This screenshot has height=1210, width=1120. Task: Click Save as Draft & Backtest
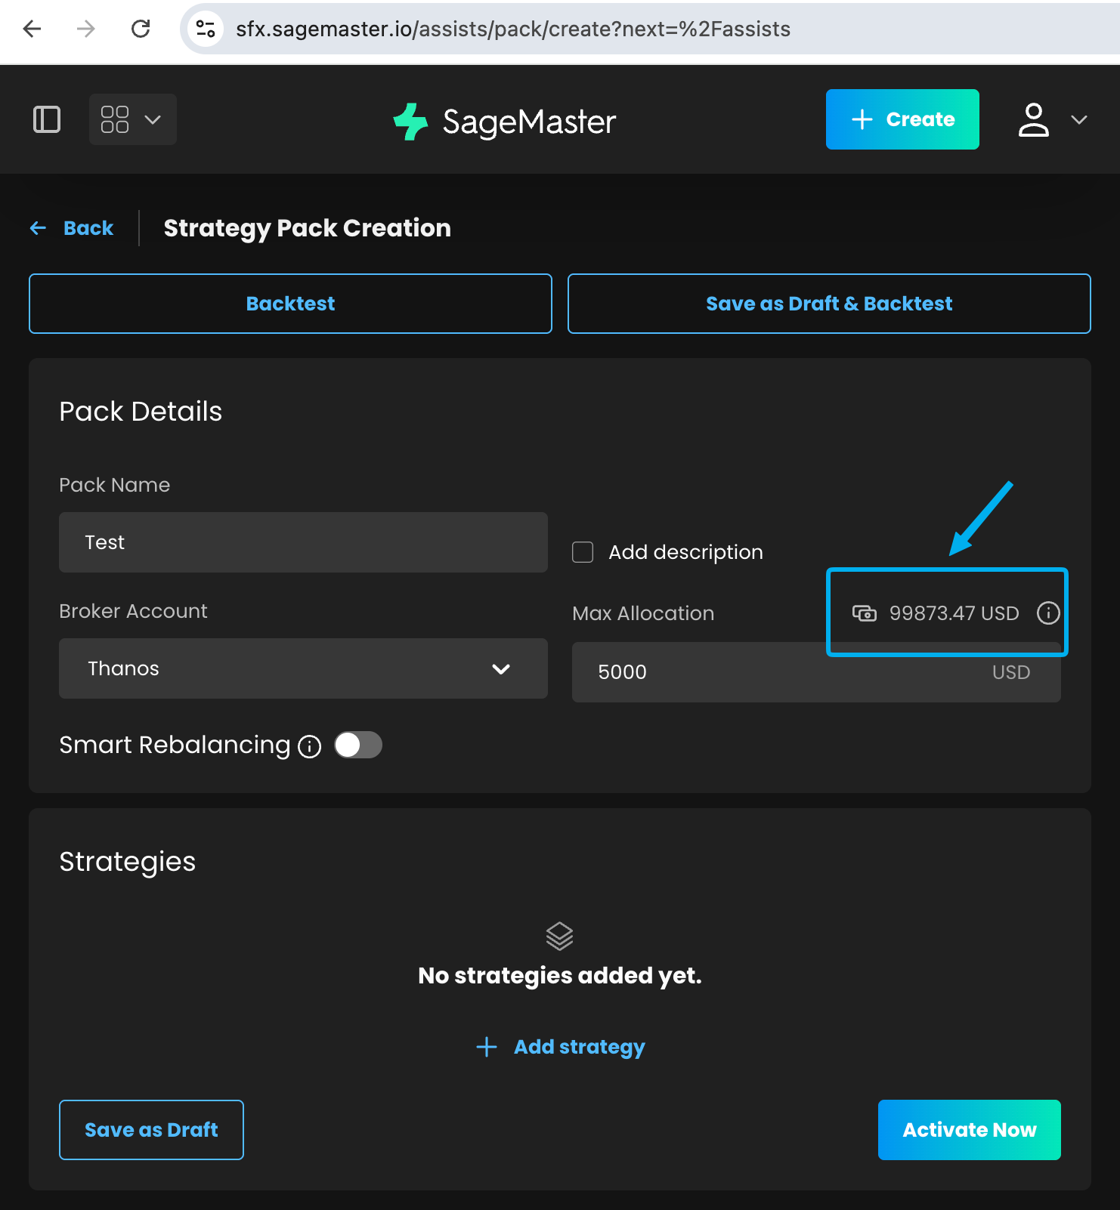[829, 304]
